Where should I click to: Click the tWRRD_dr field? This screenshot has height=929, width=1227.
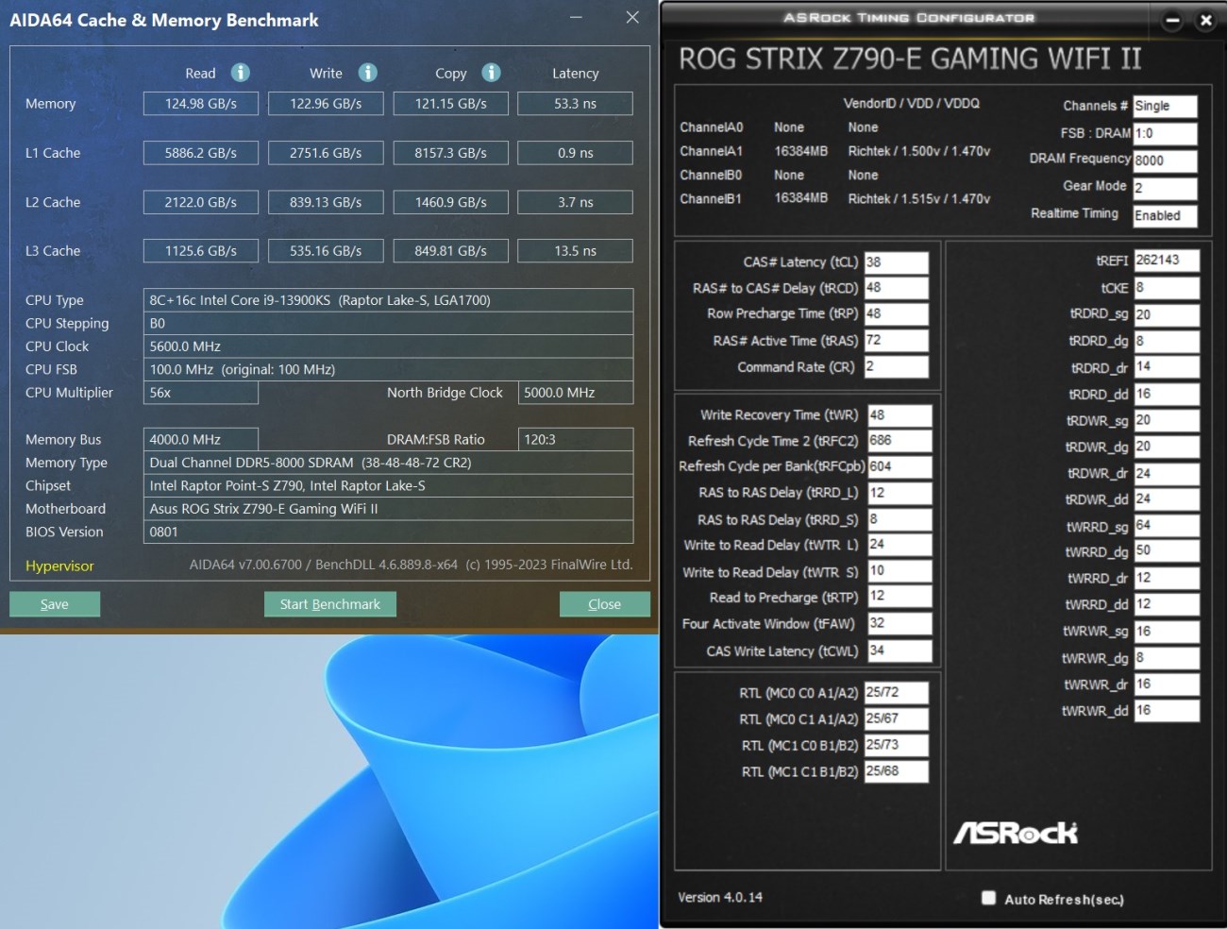click(x=1167, y=578)
